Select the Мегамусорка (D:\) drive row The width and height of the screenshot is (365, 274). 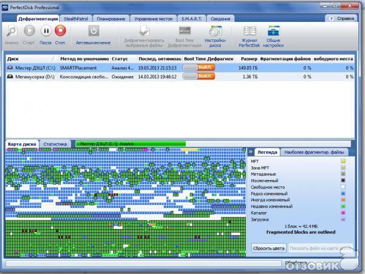[x=30, y=78]
